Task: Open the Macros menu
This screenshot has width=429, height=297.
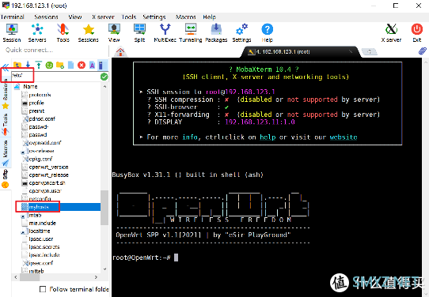Action: [x=185, y=17]
